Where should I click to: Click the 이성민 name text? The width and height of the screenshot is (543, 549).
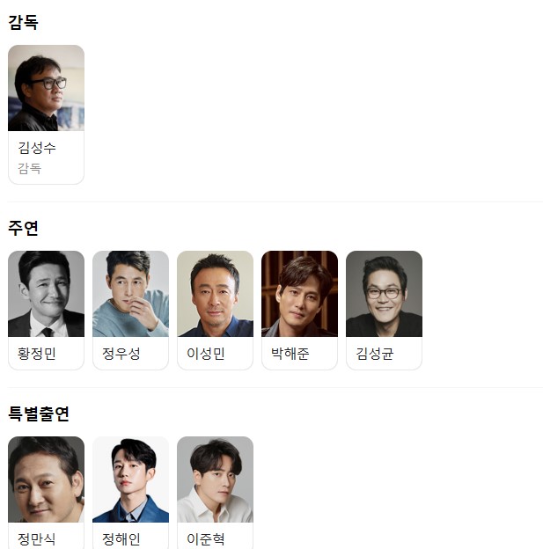206,354
